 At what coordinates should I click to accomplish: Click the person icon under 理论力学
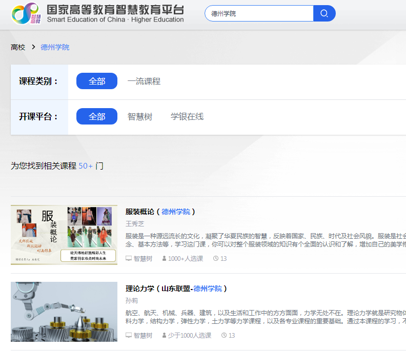point(164,336)
